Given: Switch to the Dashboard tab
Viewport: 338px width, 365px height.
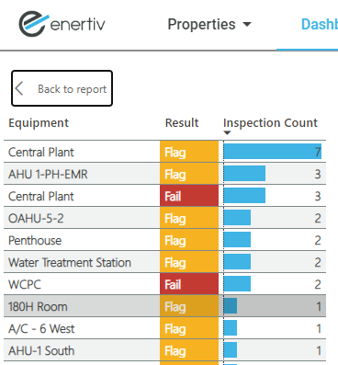Looking at the screenshot, I should click(x=320, y=25).
